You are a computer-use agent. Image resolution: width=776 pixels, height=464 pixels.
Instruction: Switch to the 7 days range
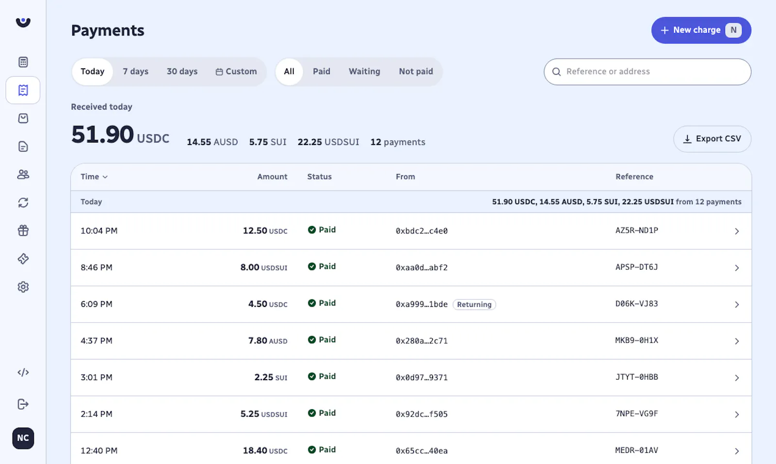tap(135, 72)
